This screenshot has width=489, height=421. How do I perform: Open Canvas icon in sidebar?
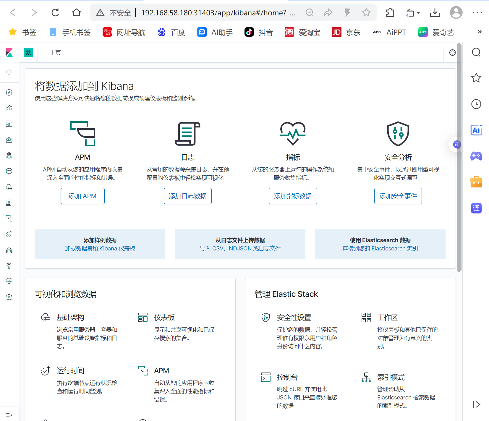click(9, 140)
